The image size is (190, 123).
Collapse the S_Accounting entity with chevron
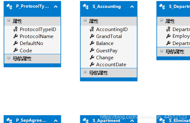coord(132,7)
